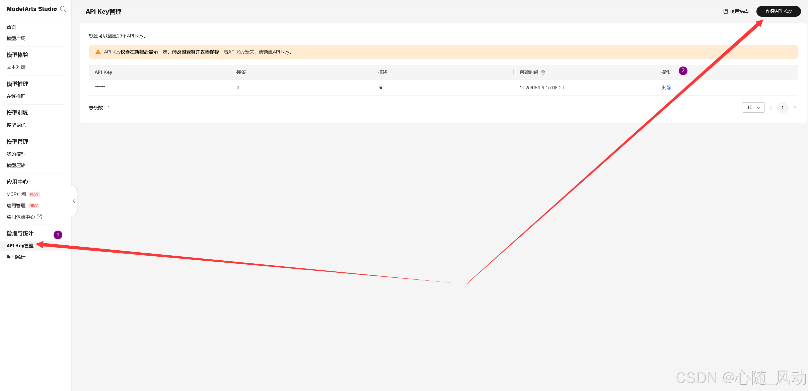This screenshot has width=808, height=391.
Task: Select 我的模型 in sidebar
Action: [16, 154]
